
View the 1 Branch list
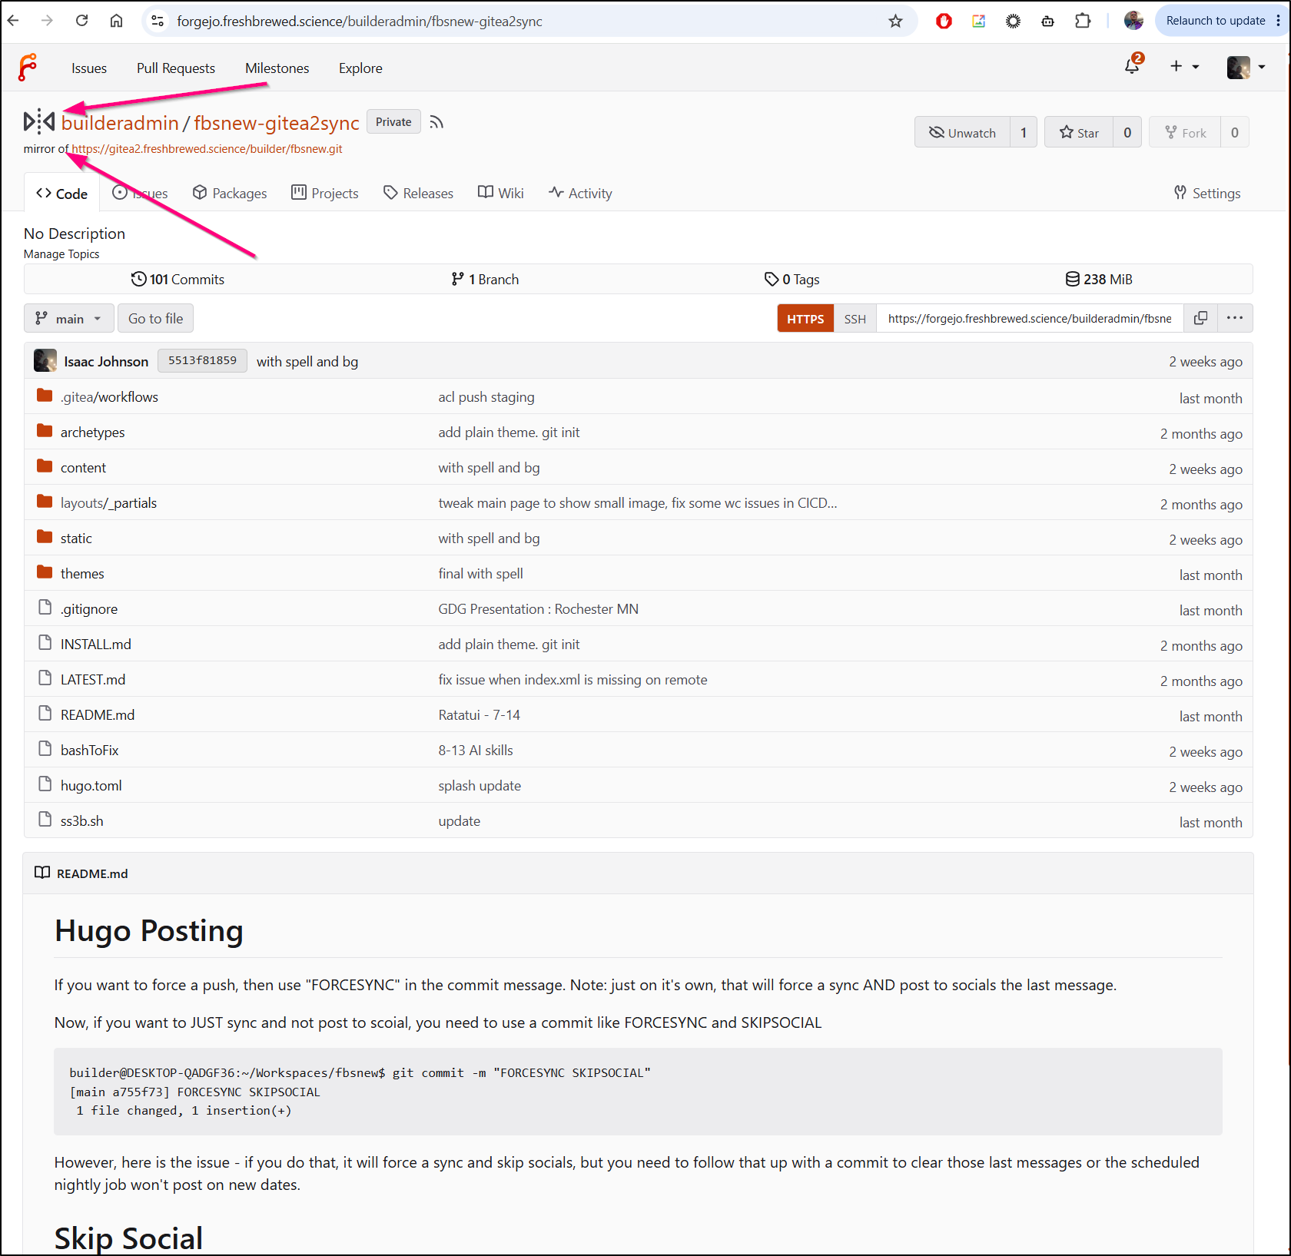click(485, 279)
